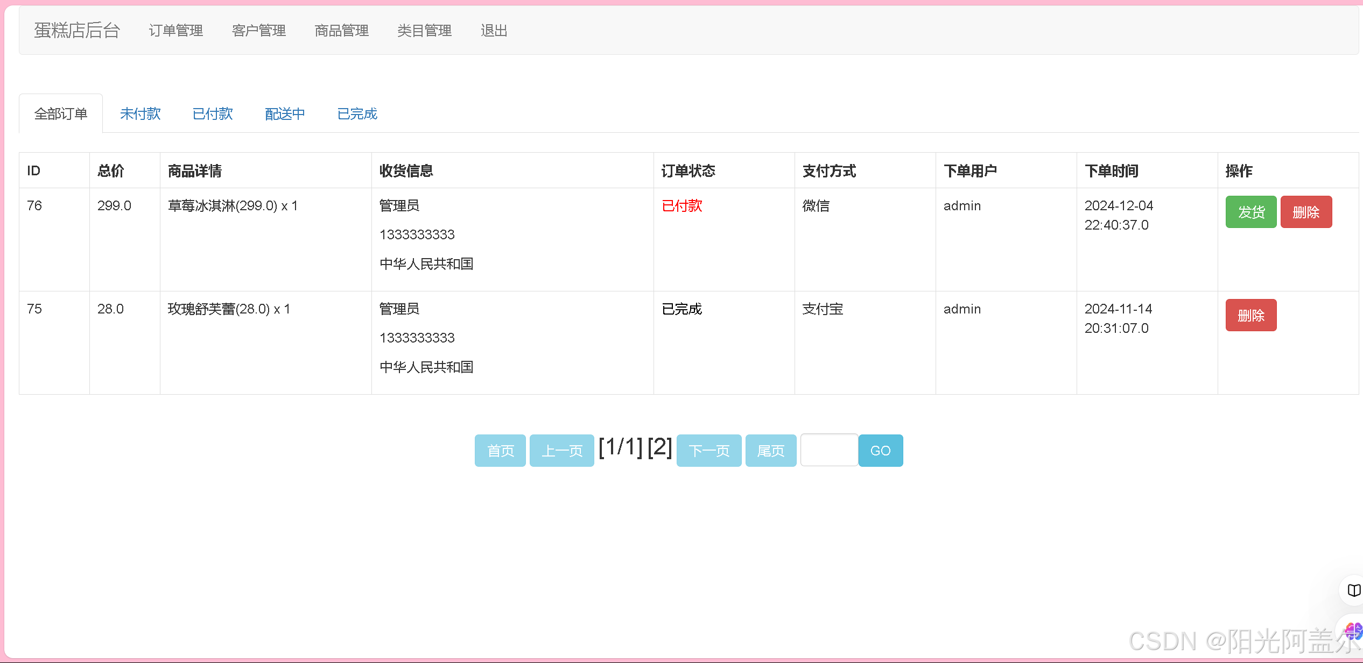Click the total price 28.0
The width and height of the screenshot is (1363, 663).
coord(110,309)
